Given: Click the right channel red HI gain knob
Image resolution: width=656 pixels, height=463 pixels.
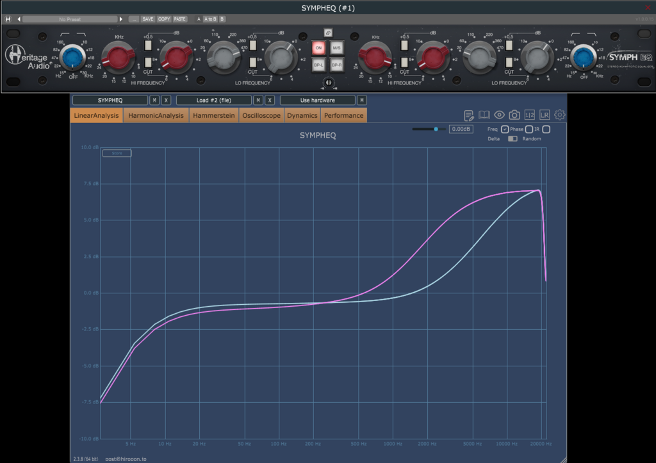Looking at the screenshot, I should [433, 57].
